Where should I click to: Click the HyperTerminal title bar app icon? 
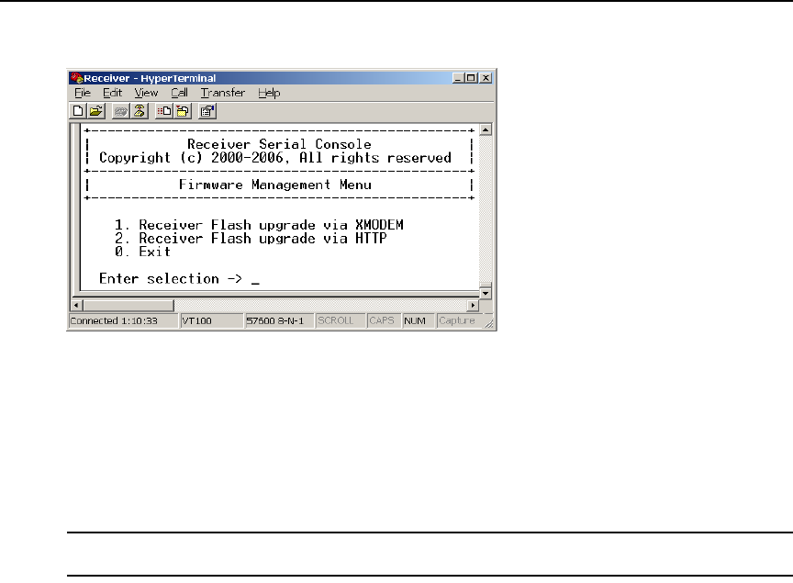click(x=76, y=78)
